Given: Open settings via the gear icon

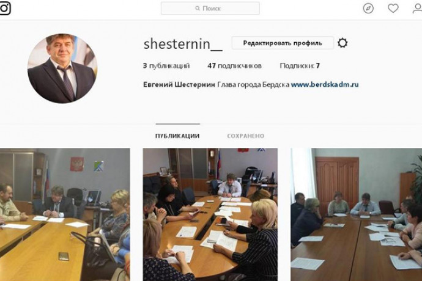Looking at the screenshot, I should point(342,43).
